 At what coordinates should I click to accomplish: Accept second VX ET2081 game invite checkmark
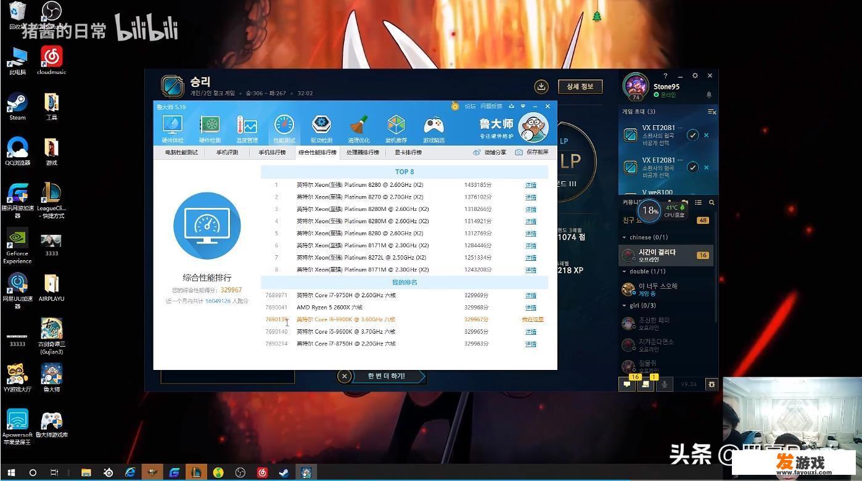(x=692, y=167)
